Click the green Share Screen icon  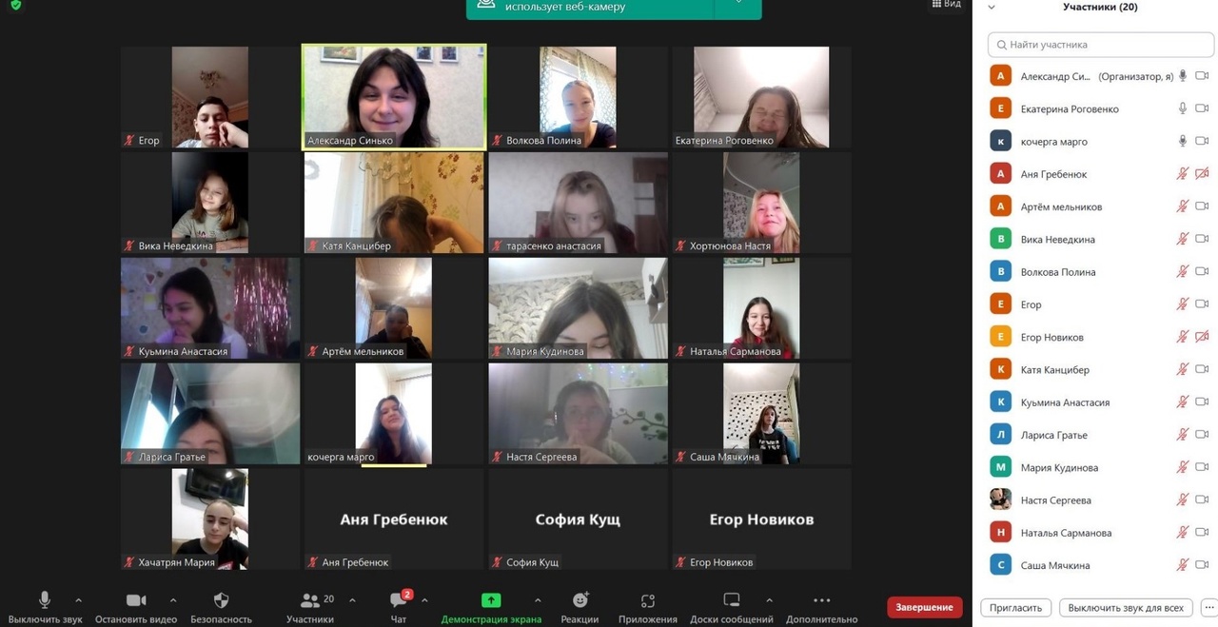(491, 600)
